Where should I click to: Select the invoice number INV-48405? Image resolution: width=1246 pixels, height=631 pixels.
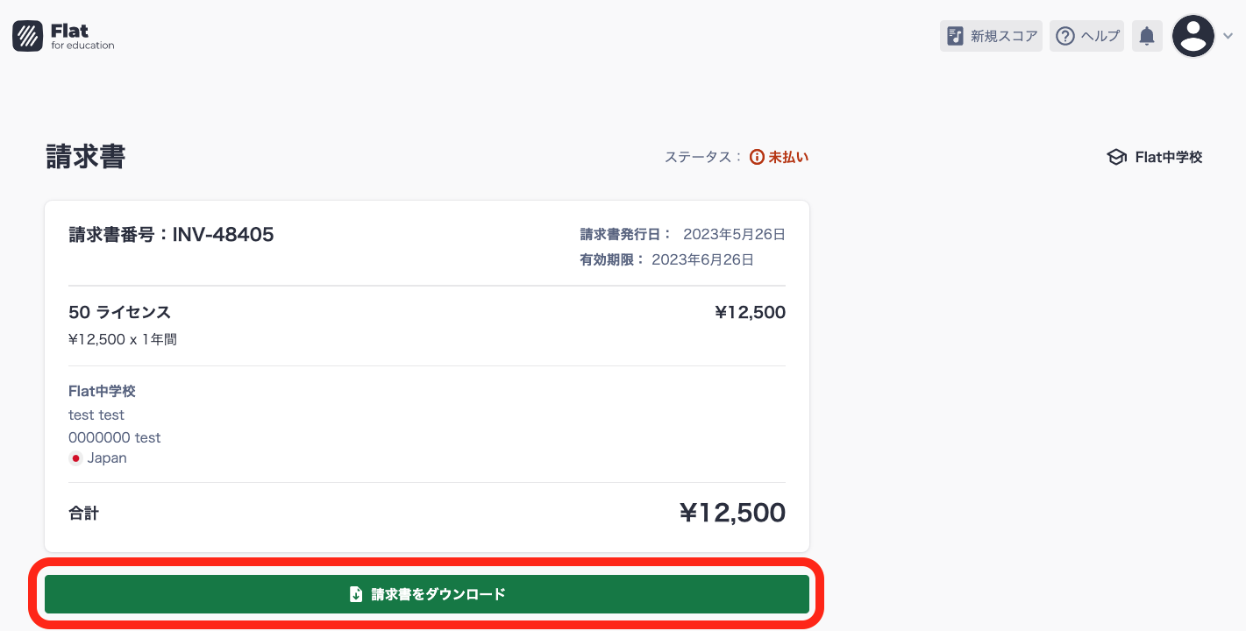(171, 234)
